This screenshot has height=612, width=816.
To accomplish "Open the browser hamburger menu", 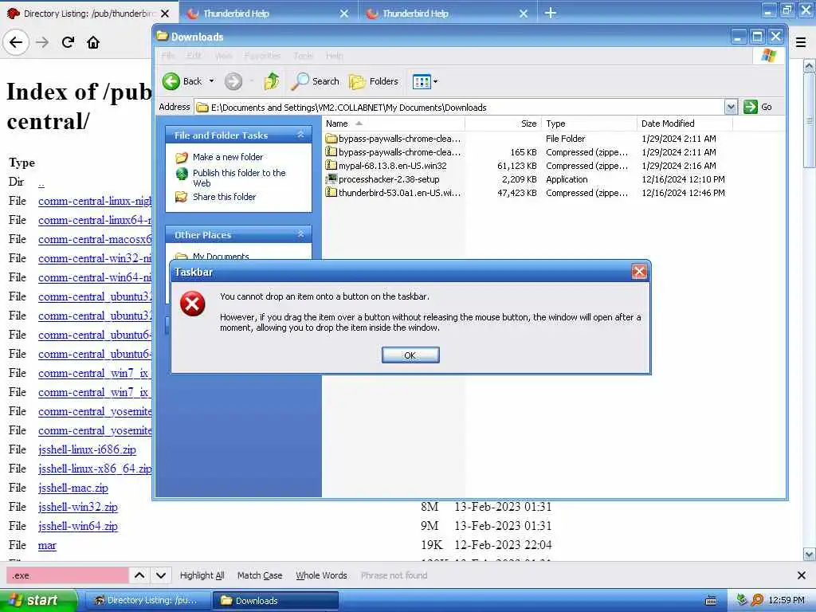I will pos(801,42).
